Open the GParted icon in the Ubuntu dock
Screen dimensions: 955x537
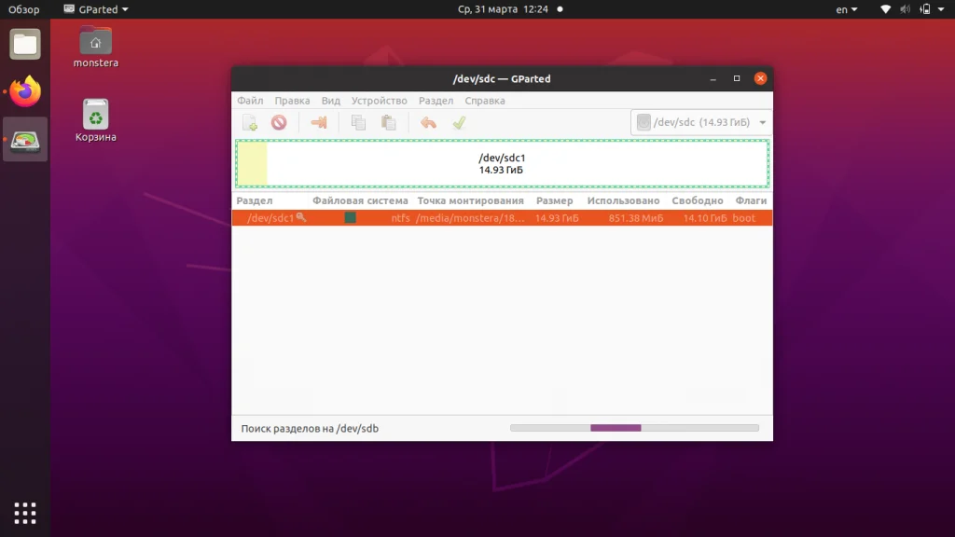click(x=24, y=140)
